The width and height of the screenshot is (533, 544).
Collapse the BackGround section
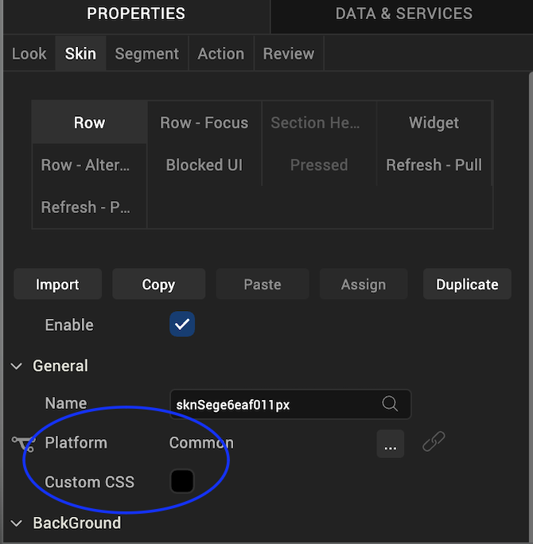pos(17,523)
